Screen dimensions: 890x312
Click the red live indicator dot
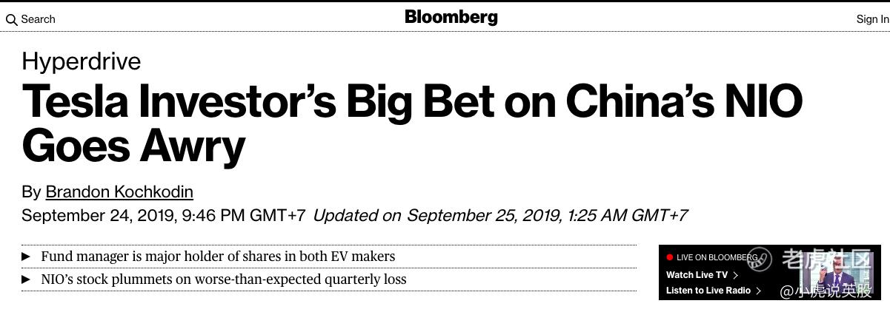pyautogui.click(x=670, y=257)
